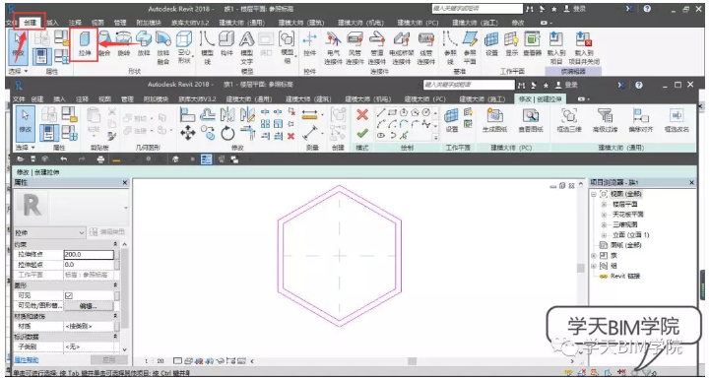Select the 模型文字 model text tool

click(x=247, y=47)
